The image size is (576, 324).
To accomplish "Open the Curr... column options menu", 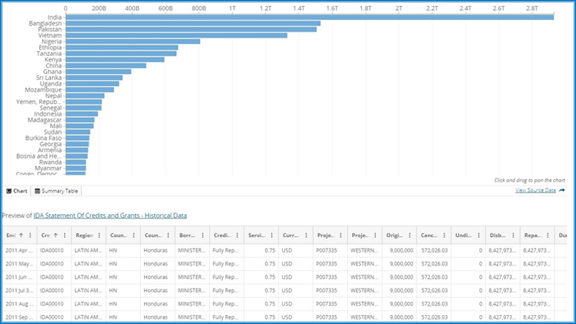I will [306, 235].
